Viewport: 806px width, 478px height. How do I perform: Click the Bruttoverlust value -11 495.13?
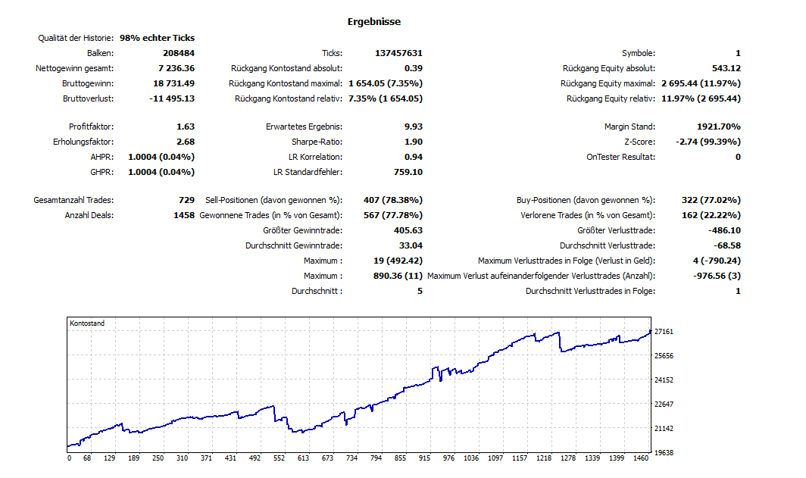point(170,98)
